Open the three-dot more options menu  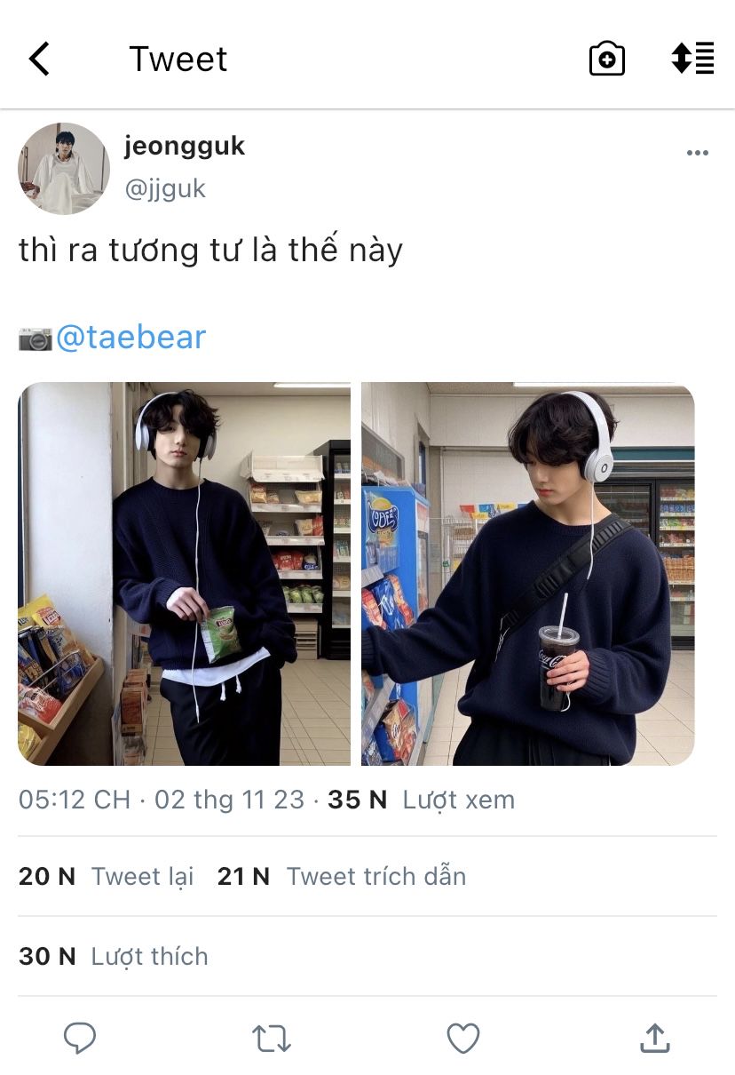pyautogui.click(x=698, y=153)
